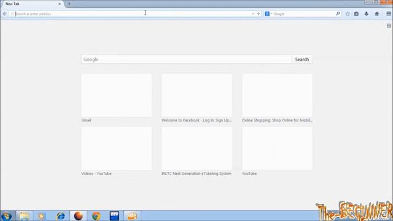Screen dimensions: 393x221
Task: Open the IRCTC Next Generation eTicketing tile
Action: 196,149
